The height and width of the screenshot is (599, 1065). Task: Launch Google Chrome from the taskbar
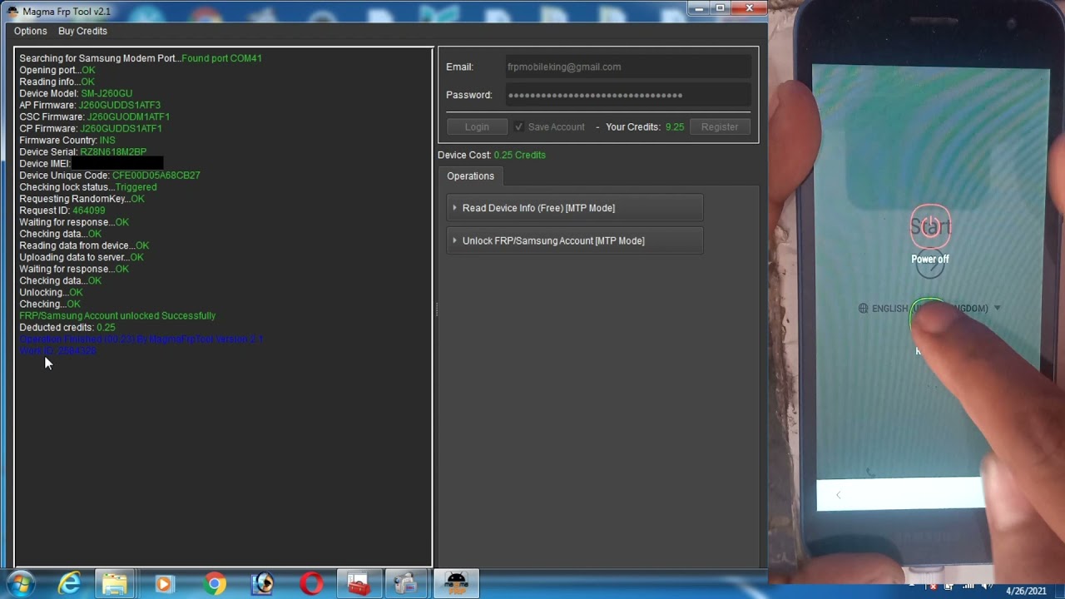click(x=215, y=585)
